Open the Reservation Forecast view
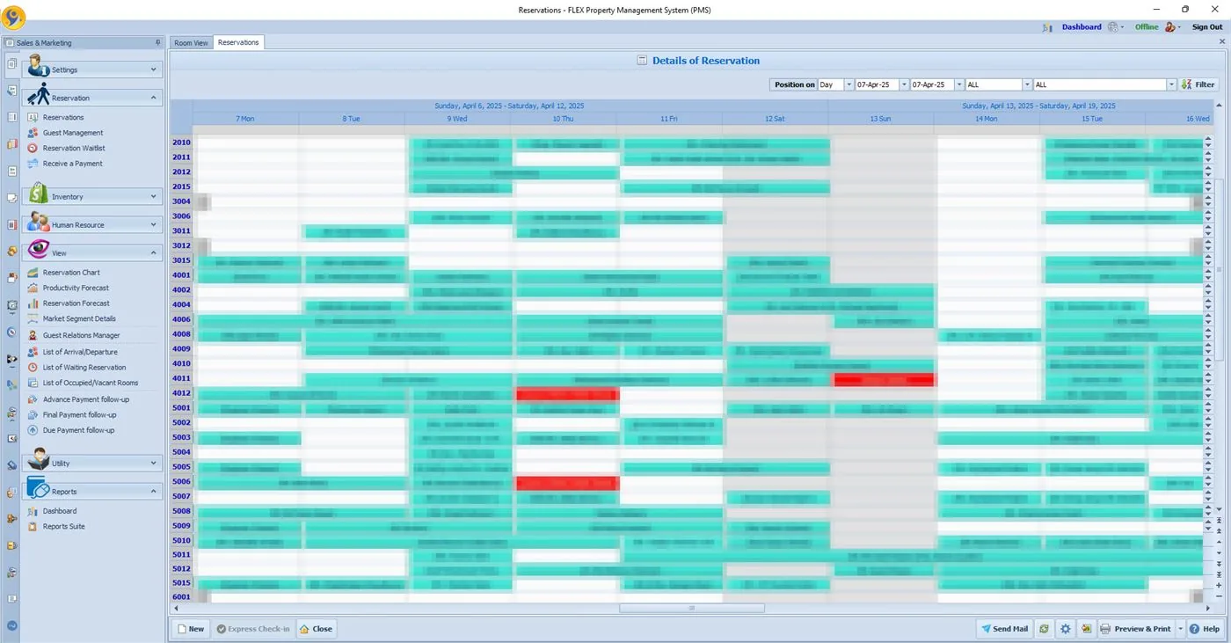 [76, 303]
